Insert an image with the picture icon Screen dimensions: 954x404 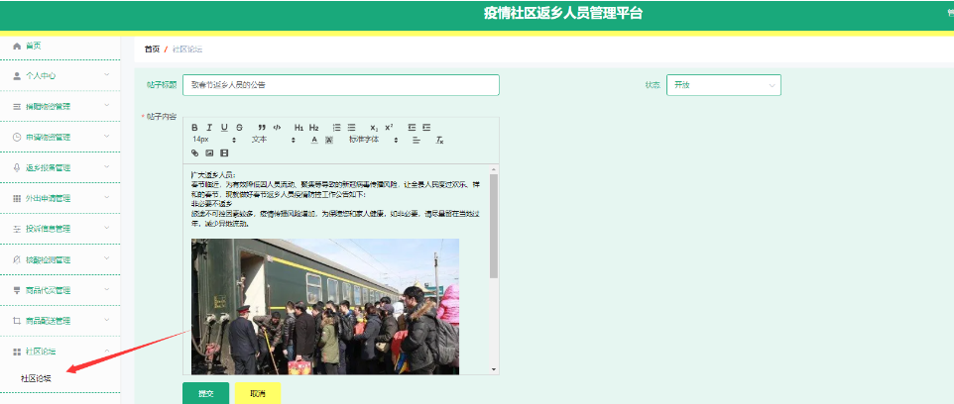[209, 153]
